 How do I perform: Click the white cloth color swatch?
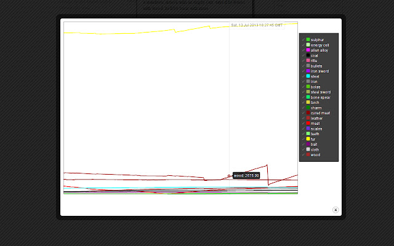[x=308, y=149]
